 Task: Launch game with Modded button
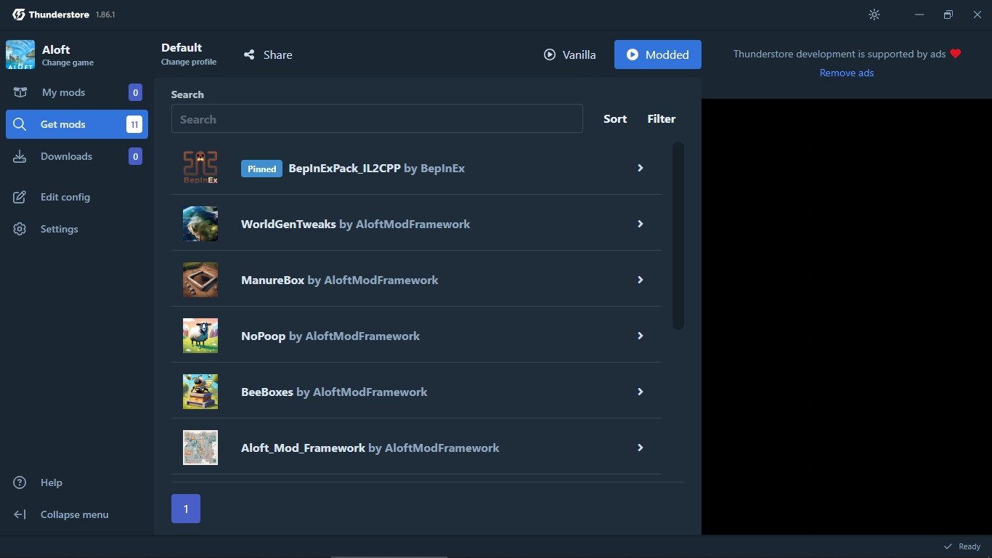click(658, 54)
